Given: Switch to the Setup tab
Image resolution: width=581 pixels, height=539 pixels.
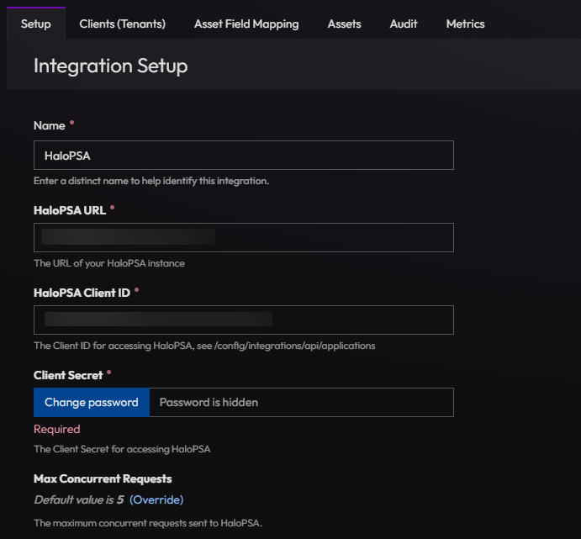Looking at the screenshot, I should tap(36, 24).
